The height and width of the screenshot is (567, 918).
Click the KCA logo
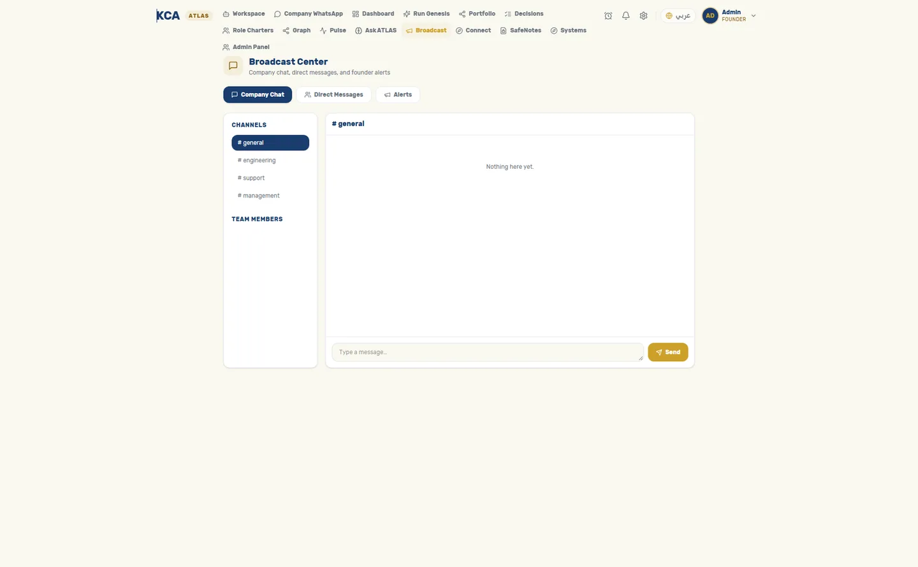[x=168, y=16]
